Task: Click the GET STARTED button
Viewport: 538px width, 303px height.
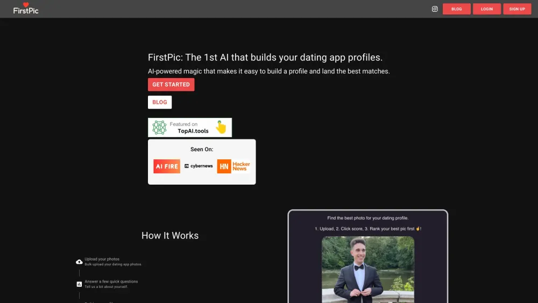Action: click(x=171, y=84)
